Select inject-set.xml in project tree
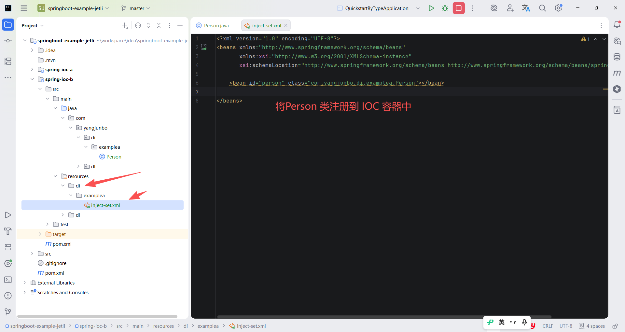The width and height of the screenshot is (625, 332). 103,205
